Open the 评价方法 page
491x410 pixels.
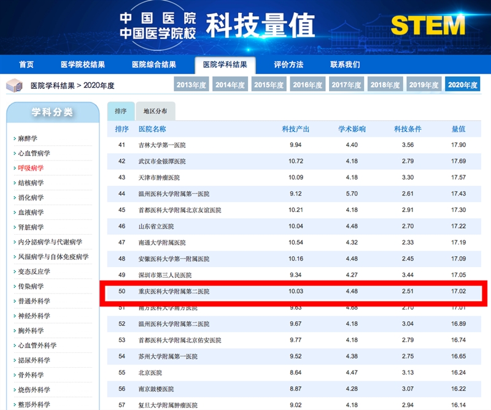tap(288, 64)
